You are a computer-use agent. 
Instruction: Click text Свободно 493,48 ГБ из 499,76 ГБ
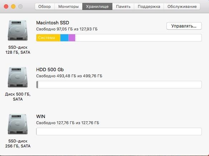[69, 76]
